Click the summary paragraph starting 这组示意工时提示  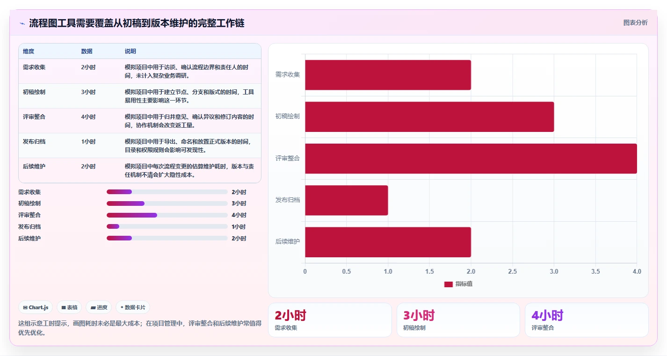coord(140,328)
